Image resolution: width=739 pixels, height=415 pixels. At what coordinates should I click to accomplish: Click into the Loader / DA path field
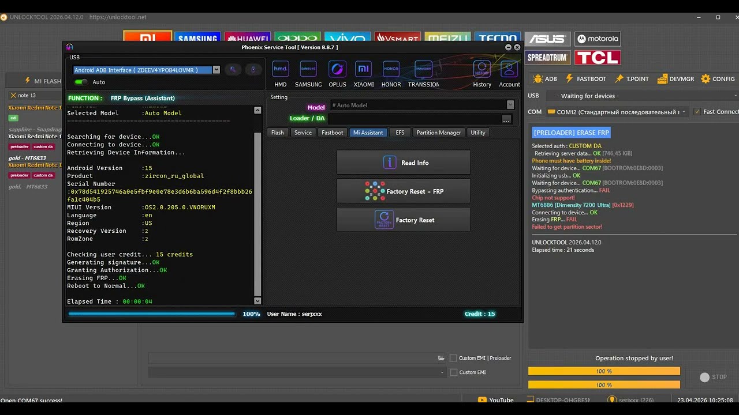[x=415, y=119]
